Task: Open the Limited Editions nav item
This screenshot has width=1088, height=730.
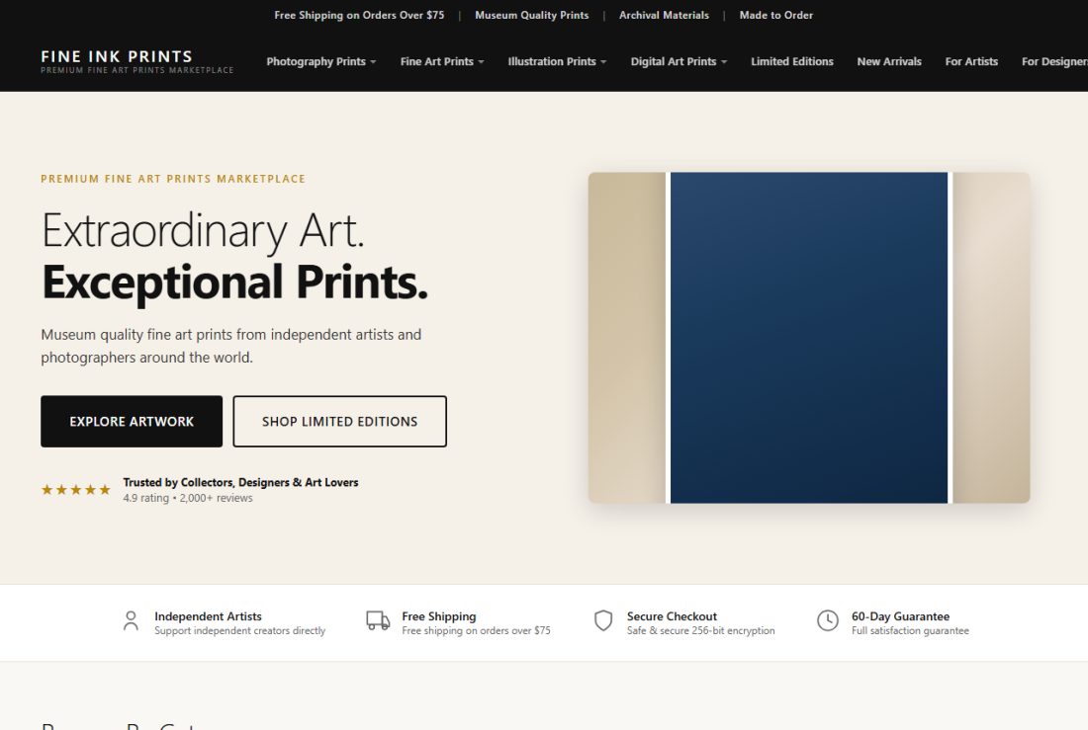Action: coord(791,61)
